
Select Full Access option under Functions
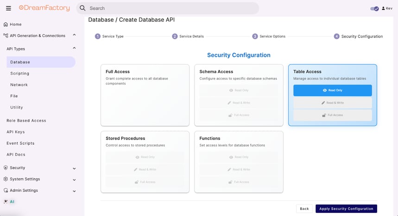pyautogui.click(x=239, y=182)
